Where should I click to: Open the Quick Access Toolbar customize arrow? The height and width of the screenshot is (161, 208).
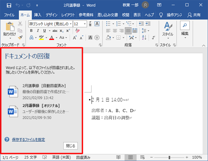pyautogui.click(x=37, y=5)
